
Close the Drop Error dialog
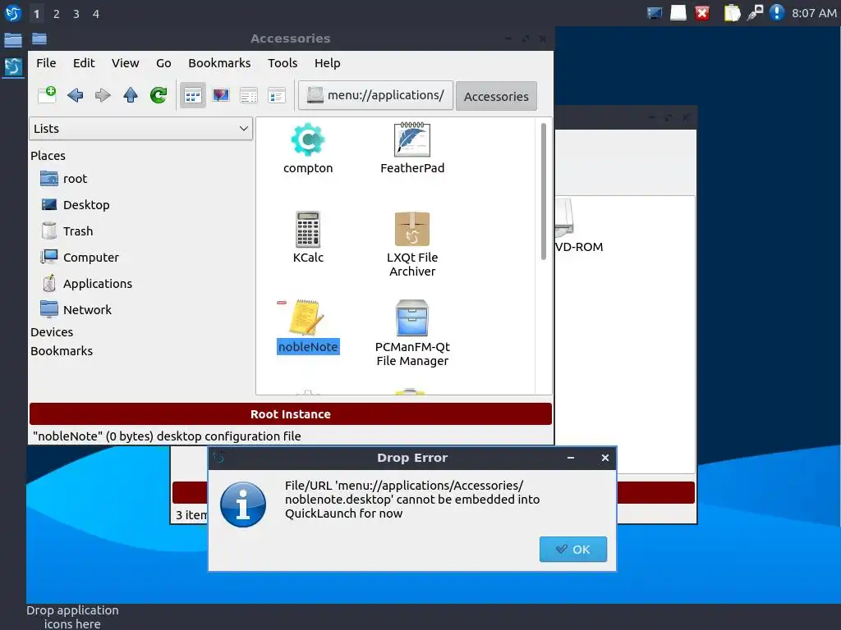[x=605, y=458]
